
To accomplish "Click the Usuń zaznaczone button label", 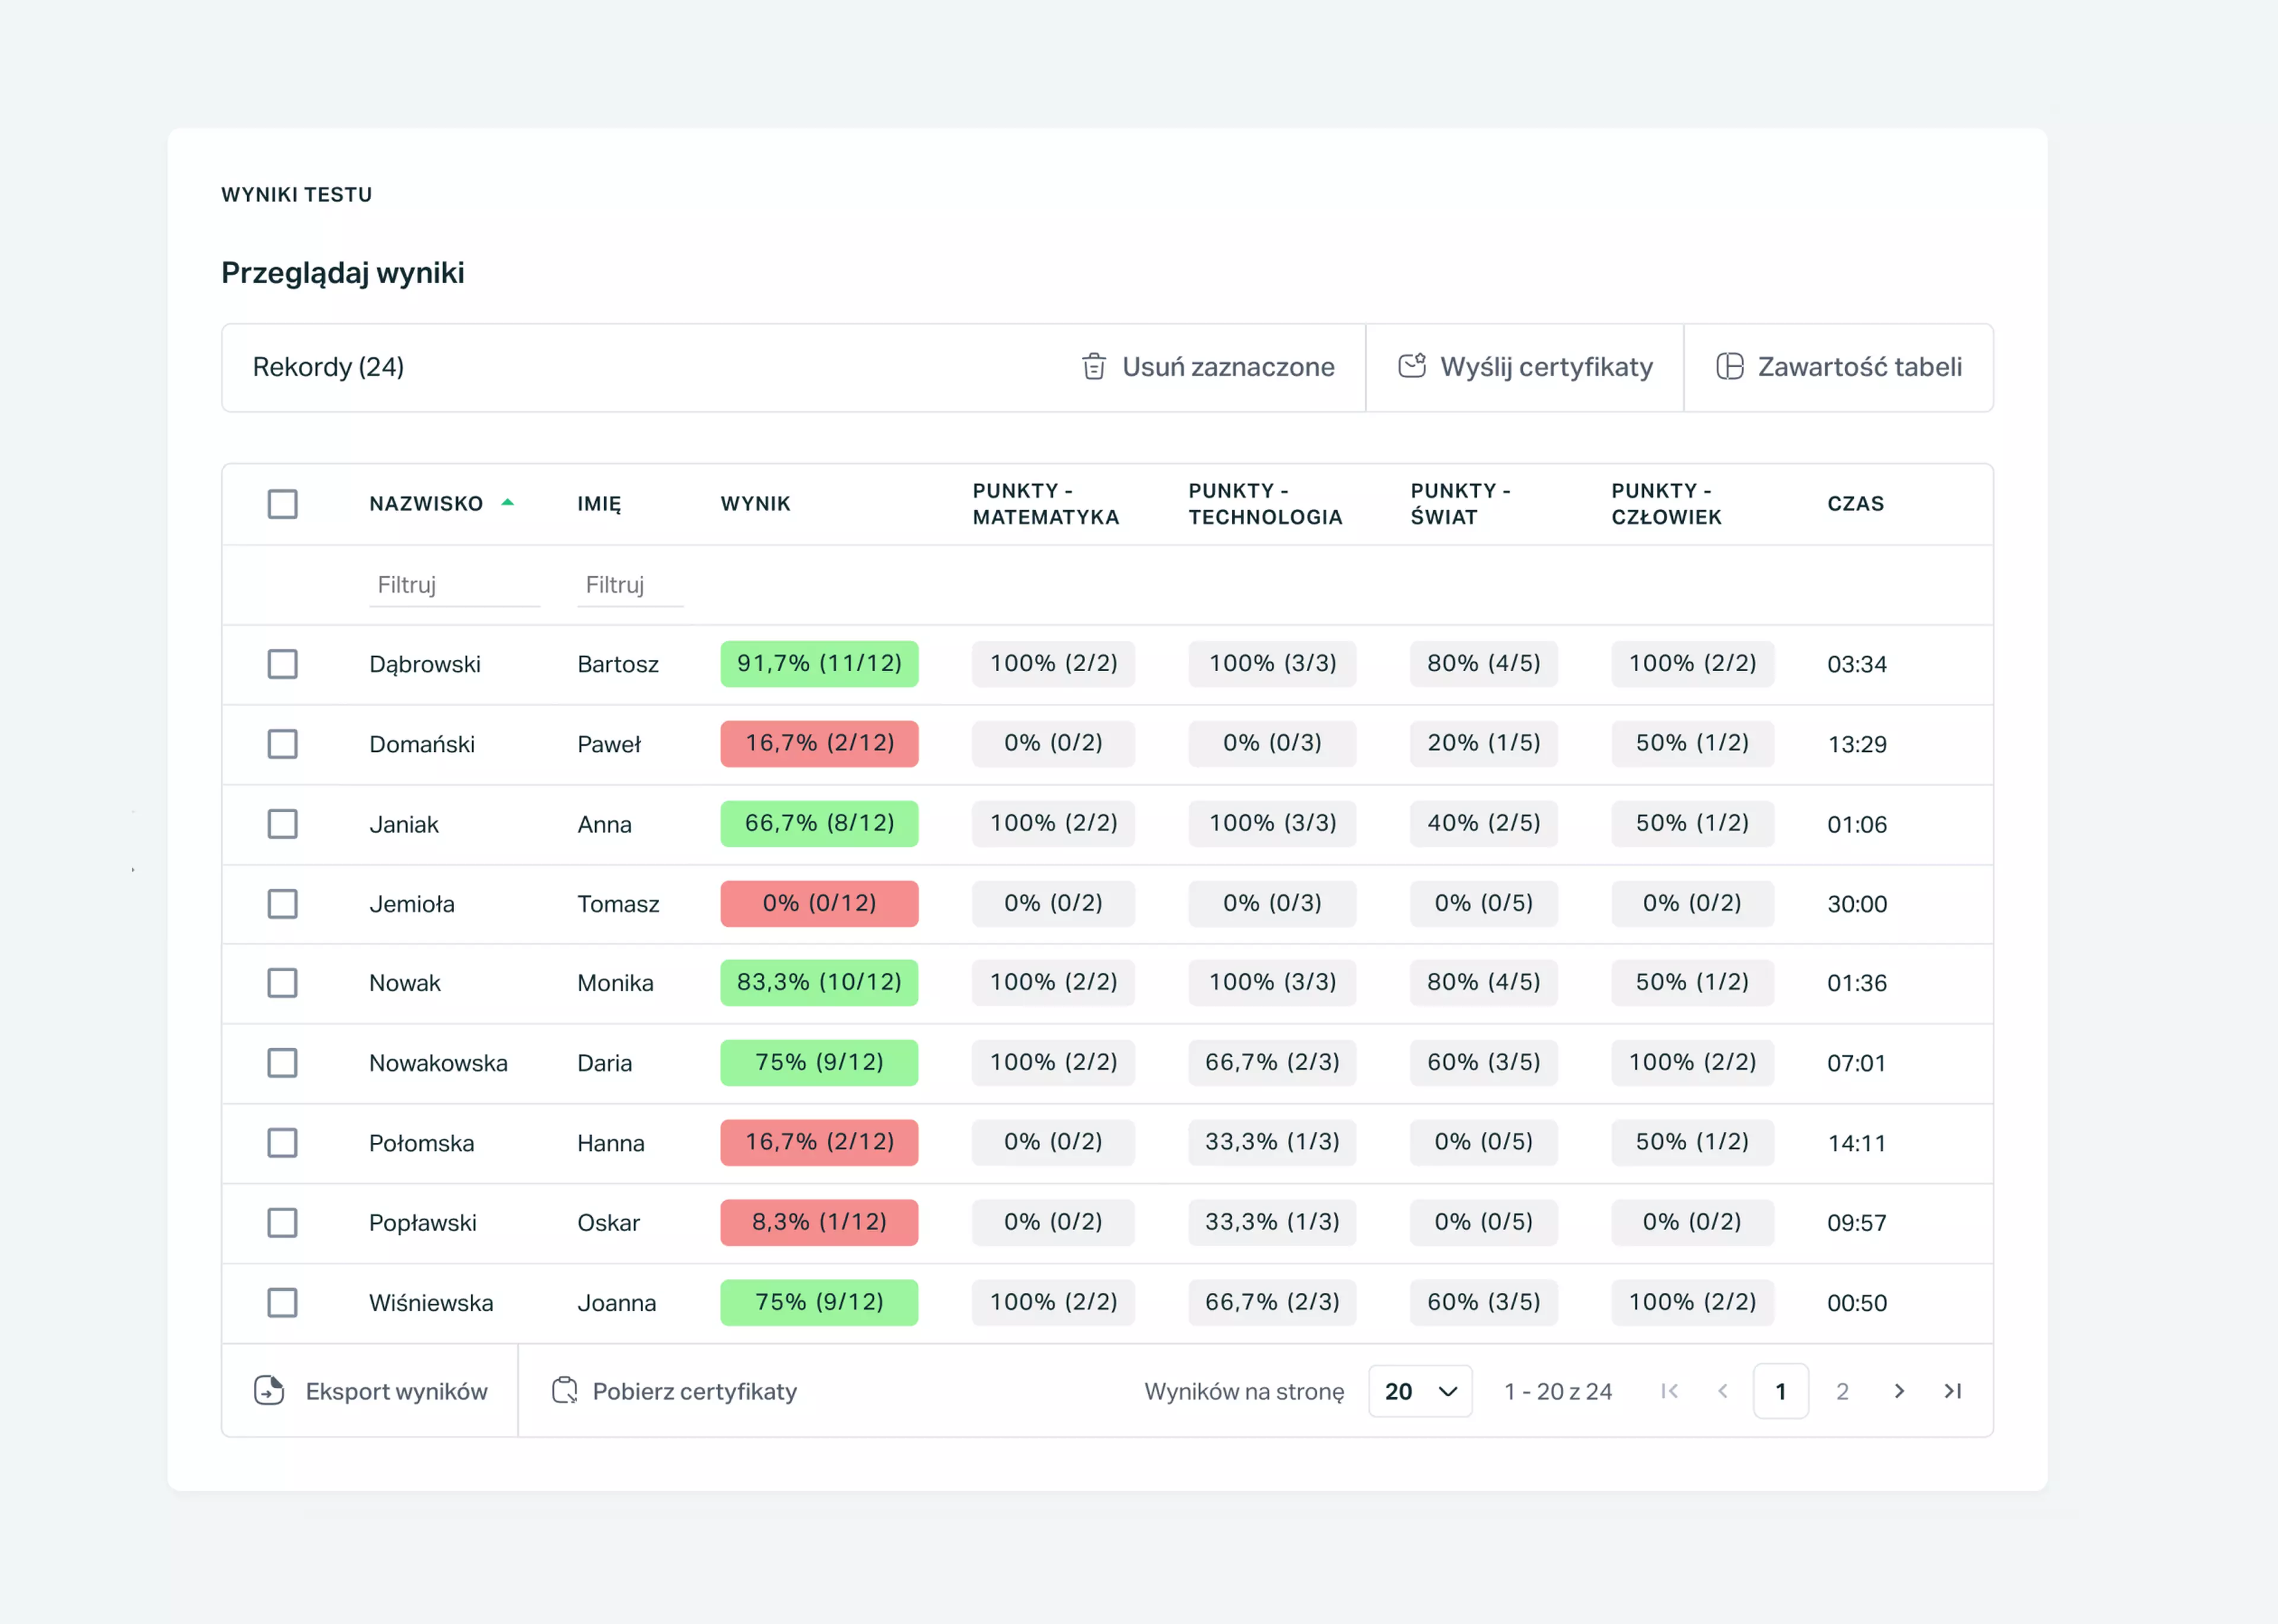I will pos(1229,367).
